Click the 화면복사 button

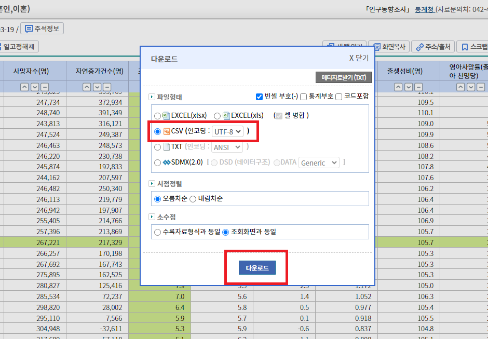tap(389, 47)
